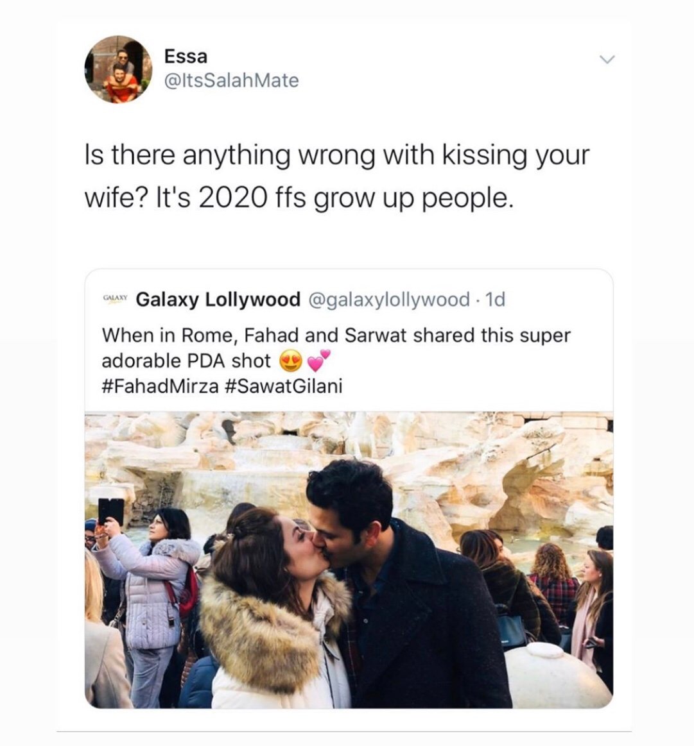Click the heart-eyes emoji
694x746 pixels.
(x=291, y=362)
